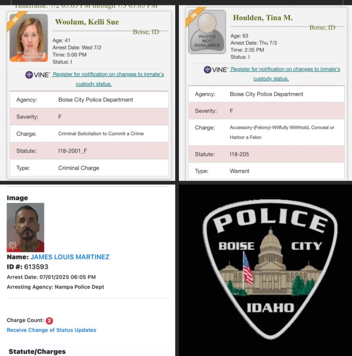Click the red charge count badge showing 2
Screen dimensions: 352x356
point(49,321)
